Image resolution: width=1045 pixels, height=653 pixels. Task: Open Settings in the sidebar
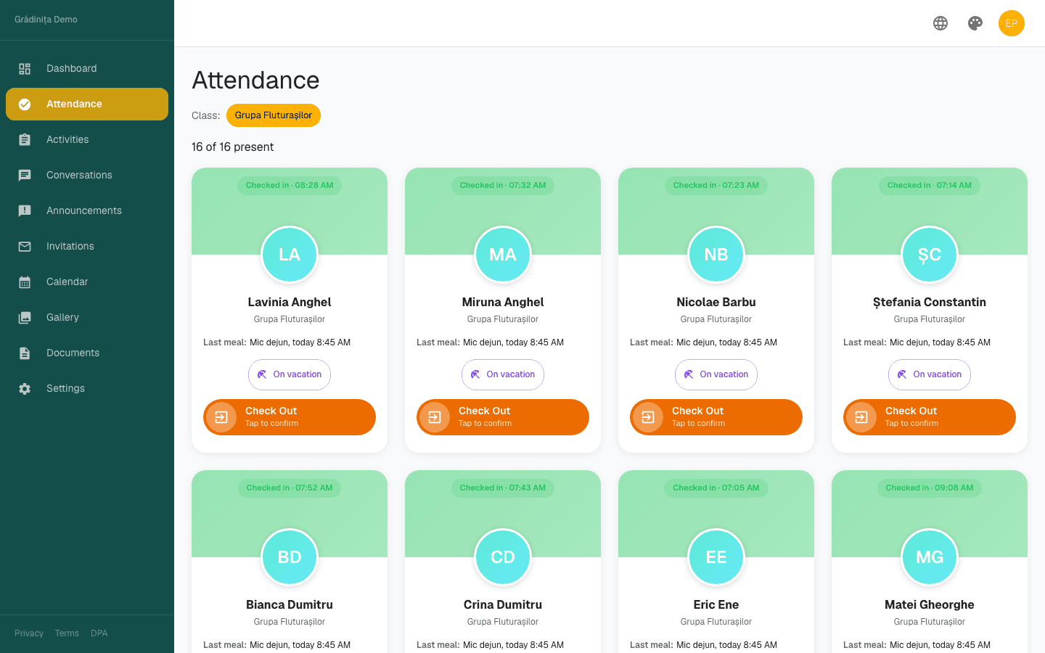pyautogui.click(x=87, y=389)
